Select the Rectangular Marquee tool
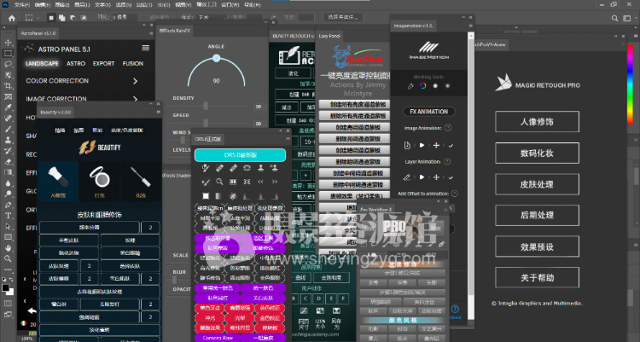Screen dimensions: 640x342 tap(8, 54)
